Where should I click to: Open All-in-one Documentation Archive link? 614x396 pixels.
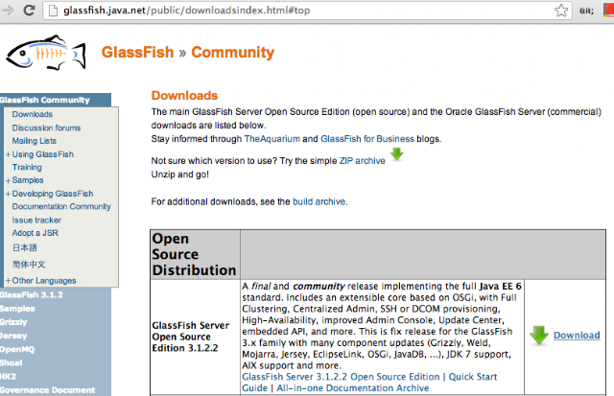tap(353, 388)
